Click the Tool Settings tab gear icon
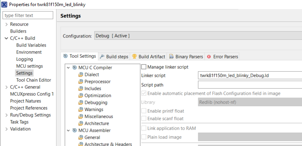 [66, 56]
